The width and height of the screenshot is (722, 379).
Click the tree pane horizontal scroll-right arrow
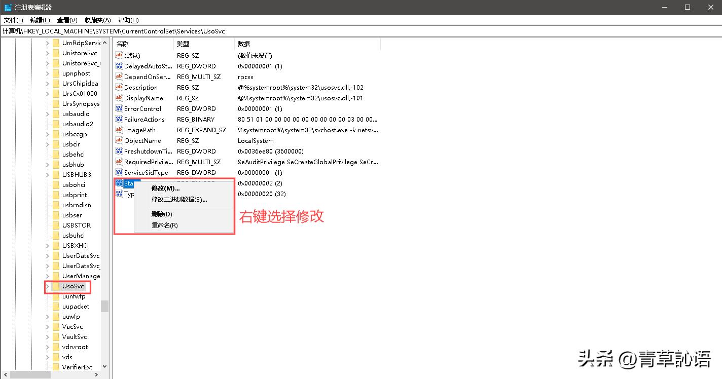pos(97,375)
